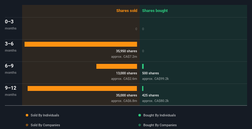Click the Shares bought column header
Image resolution: width=252 pixels, height=129 pixels.
tap(155, 11)
